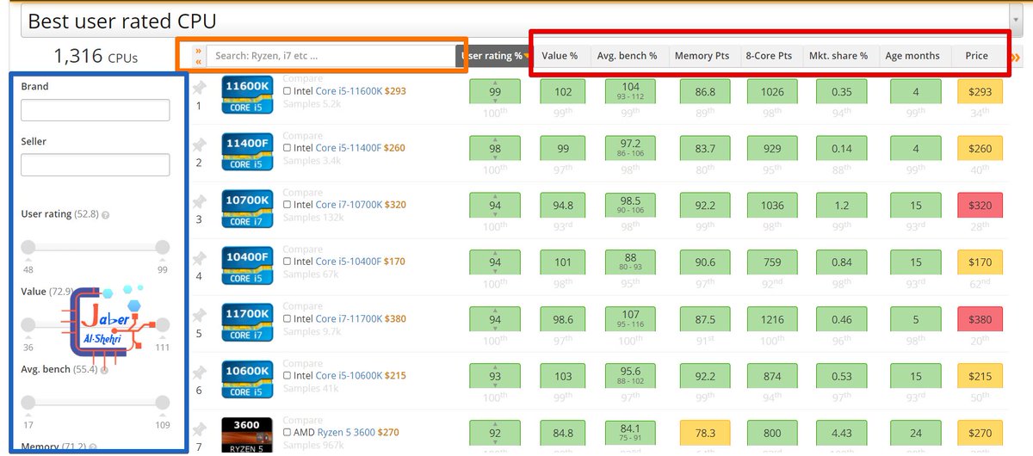Image resolution: width=1033 pixels, height=456 pixels.
Task: Click the orange column-scroll arrows left of search
Action: pyautogui.click(x=198, y=56)
